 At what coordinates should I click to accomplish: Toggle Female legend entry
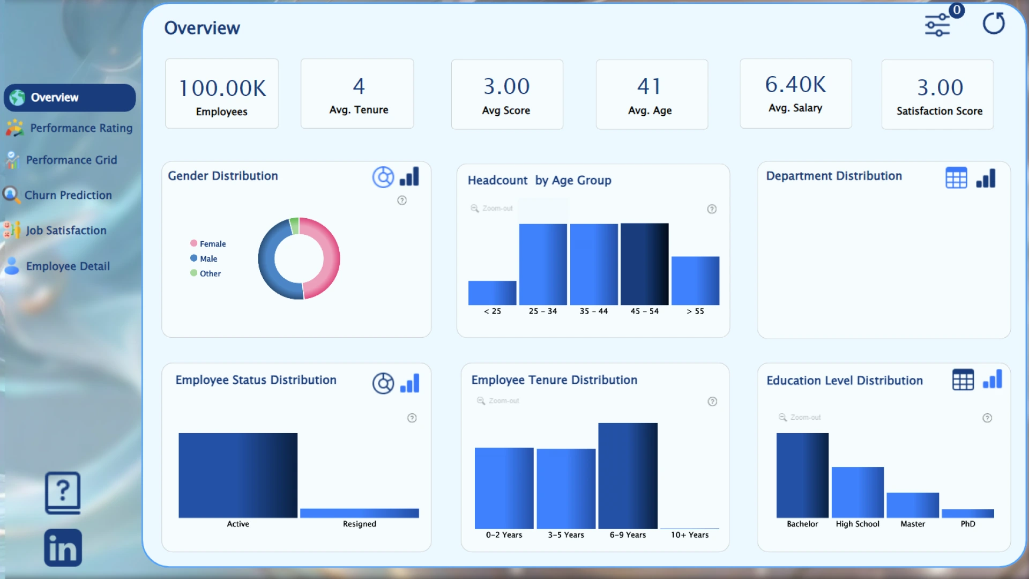(208, 244)
